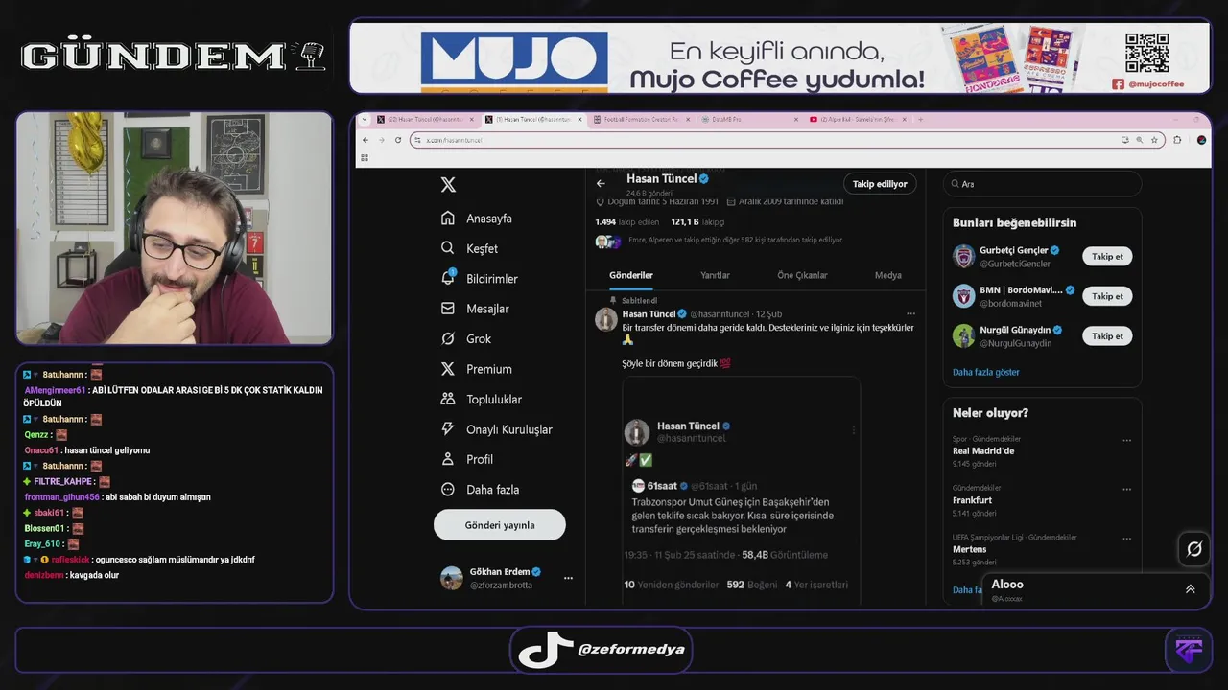This screenshot has height=690, width=1228.
Task: Bookmark page with star icon
Action: pyautogui.click(x=1154, y=140)
